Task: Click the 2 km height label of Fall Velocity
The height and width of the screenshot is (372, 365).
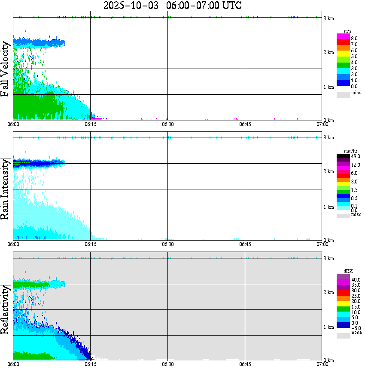Action: click(328, 52)
